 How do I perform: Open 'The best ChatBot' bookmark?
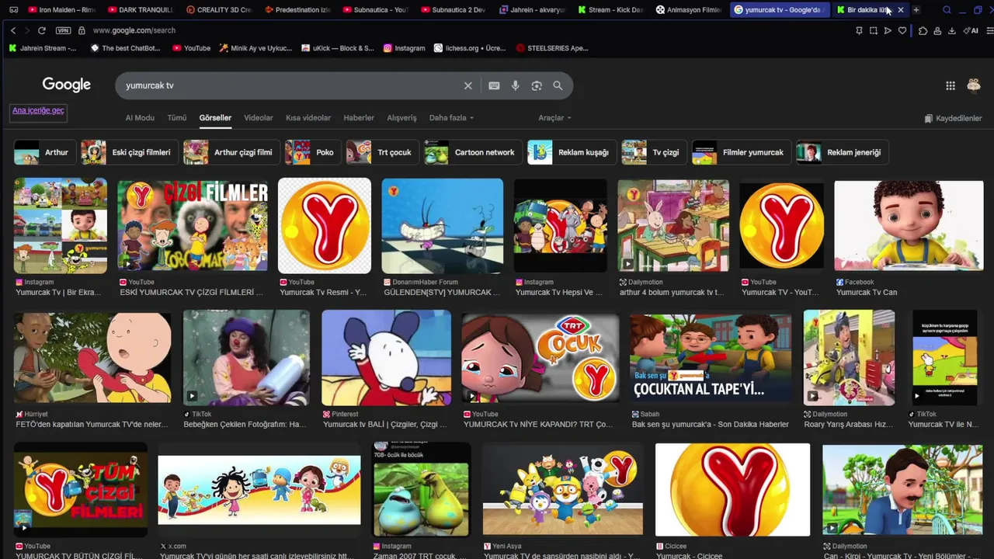tap(125, 48)
